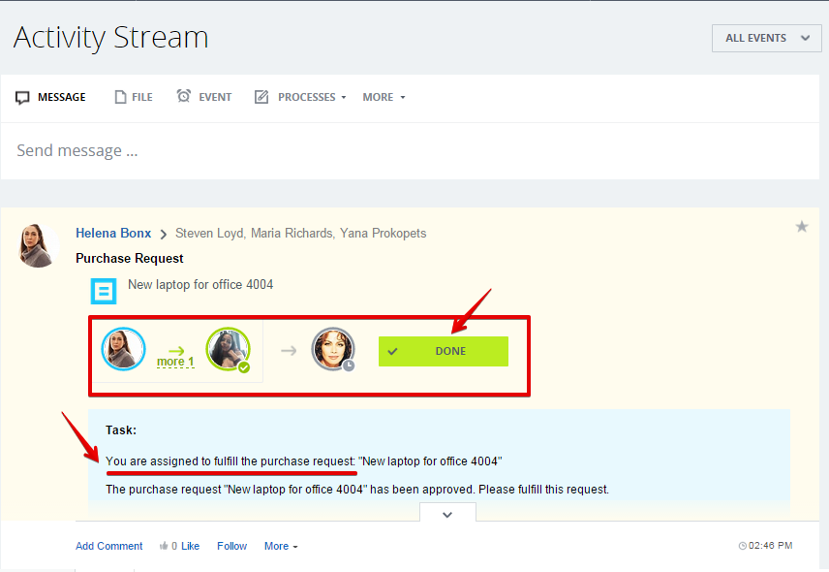Click recipient Steven Loyd name
The width and height of the screenshot is (829, 572).
pyautogui.click(x=209, y=234)
